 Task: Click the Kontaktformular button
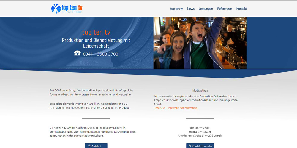[x=200, y=146]
